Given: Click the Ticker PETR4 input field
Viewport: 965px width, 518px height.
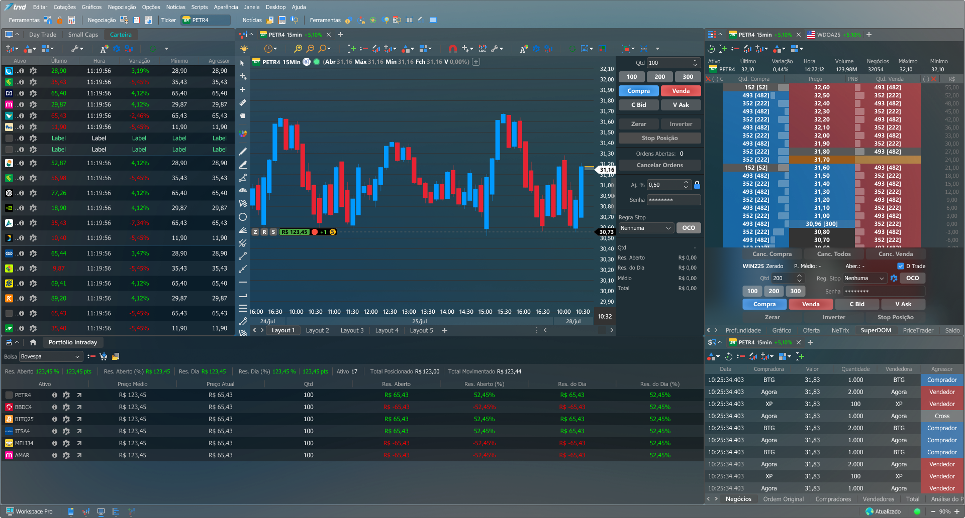Looking at the screenshot, I should 206,20.
